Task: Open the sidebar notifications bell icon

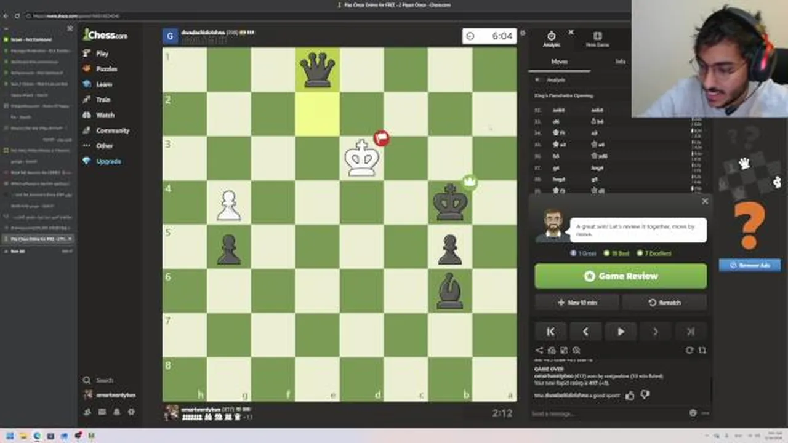Action: coord(116,412)
